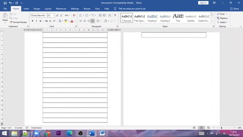Decrease paragraph indent

pos(100,15)
